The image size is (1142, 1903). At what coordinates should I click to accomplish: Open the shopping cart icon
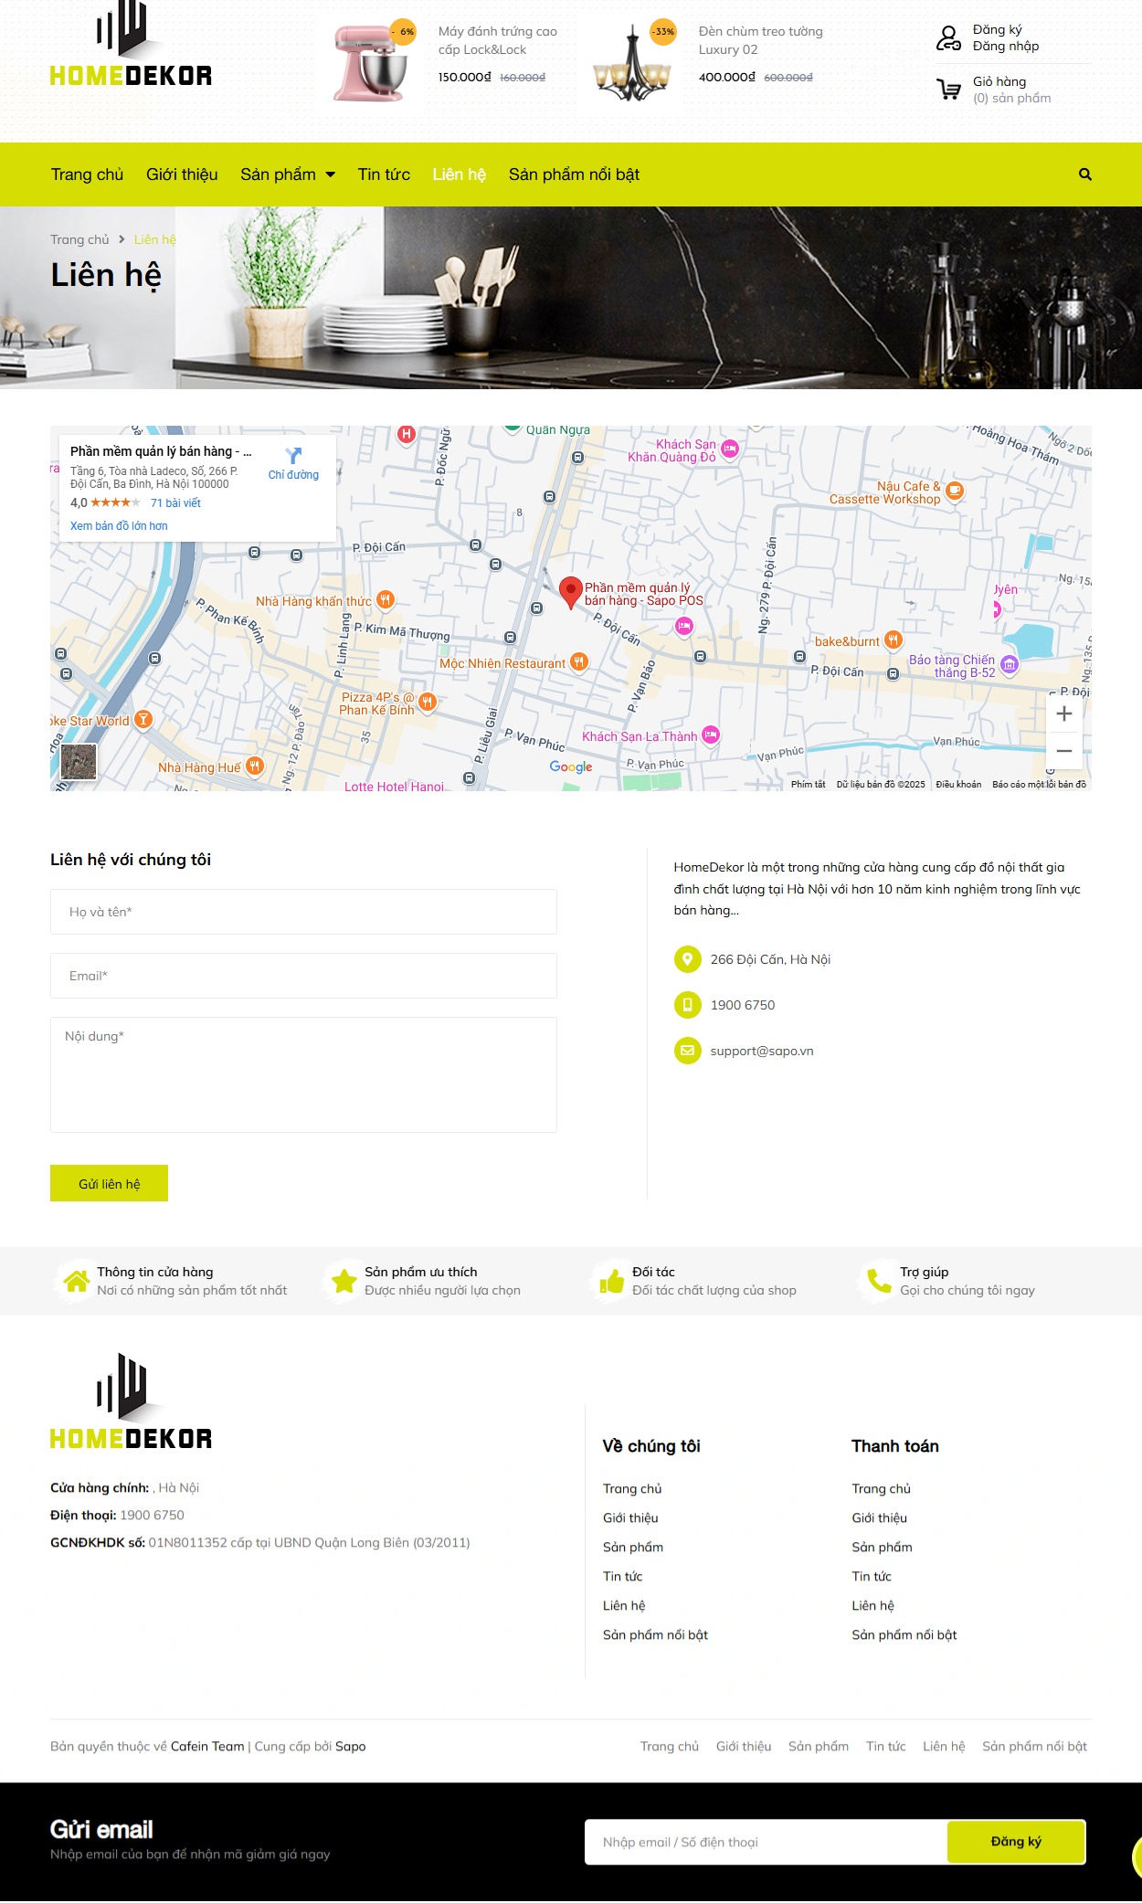(x=948, y=90)
